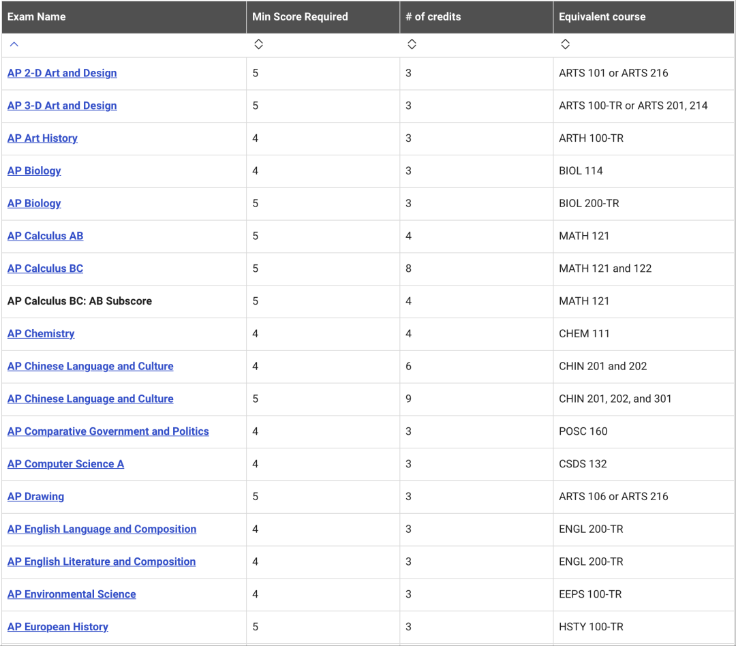The image size is (736, 646).
Task: Select the 'CHIN 201 and 202' cell
Action: [x=643, y=366]
